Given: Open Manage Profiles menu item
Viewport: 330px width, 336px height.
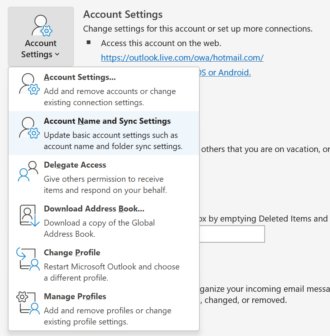Looking at the screenshot, I should 104,309.
